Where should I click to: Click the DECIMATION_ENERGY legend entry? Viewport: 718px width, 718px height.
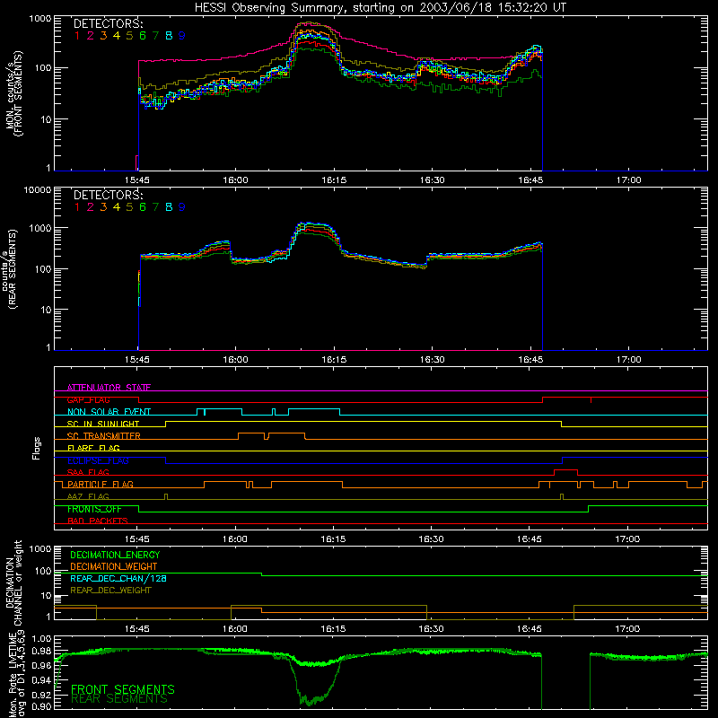pyautogui.click(x=115, y=555)
